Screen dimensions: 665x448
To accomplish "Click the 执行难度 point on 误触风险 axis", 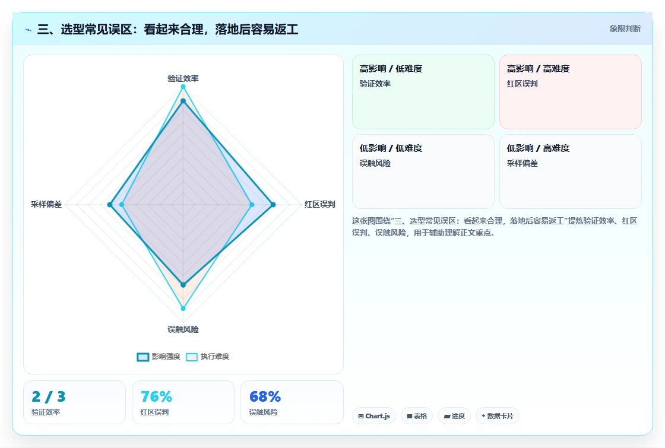I will point(183,309).
